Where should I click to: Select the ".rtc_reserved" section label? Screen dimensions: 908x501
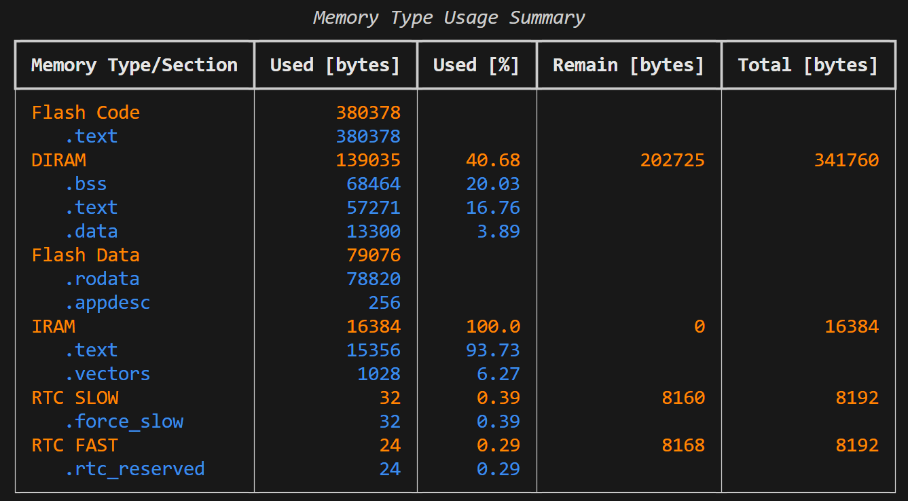click(134, 469)
